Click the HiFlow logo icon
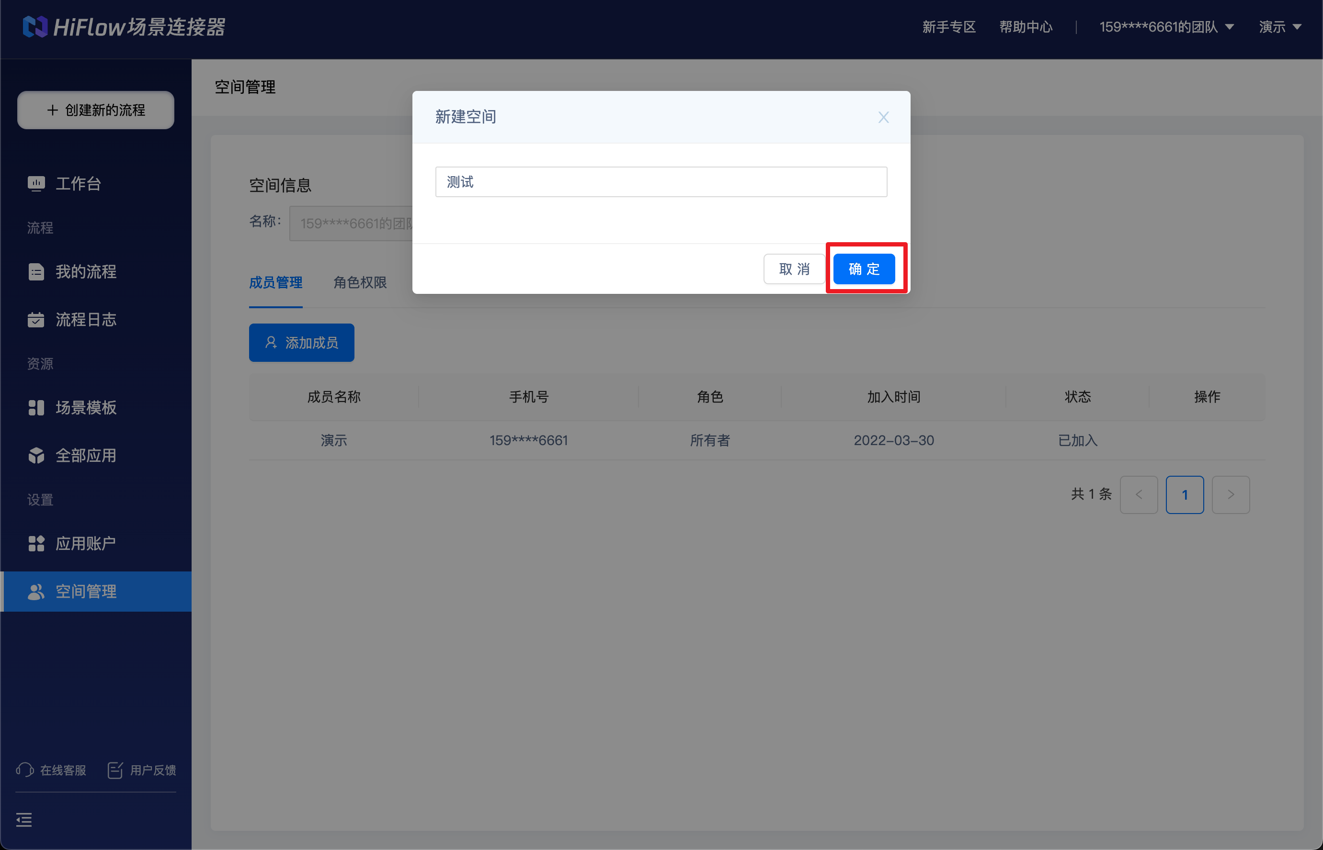The image size is (1323, 850). pos(35,26)
